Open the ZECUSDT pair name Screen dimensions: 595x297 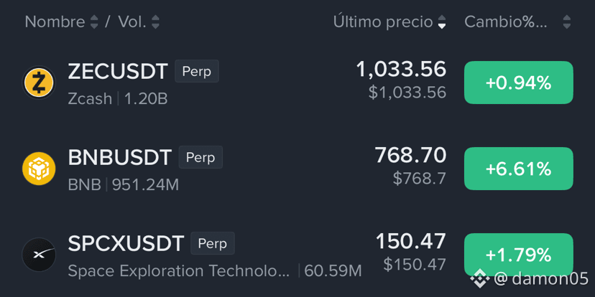[x=118, y=71]
